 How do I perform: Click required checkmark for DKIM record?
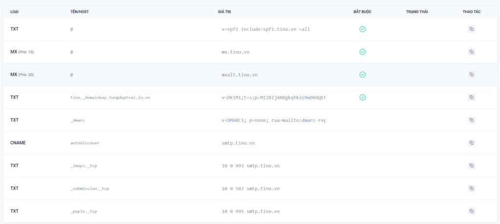click(362, 97)
